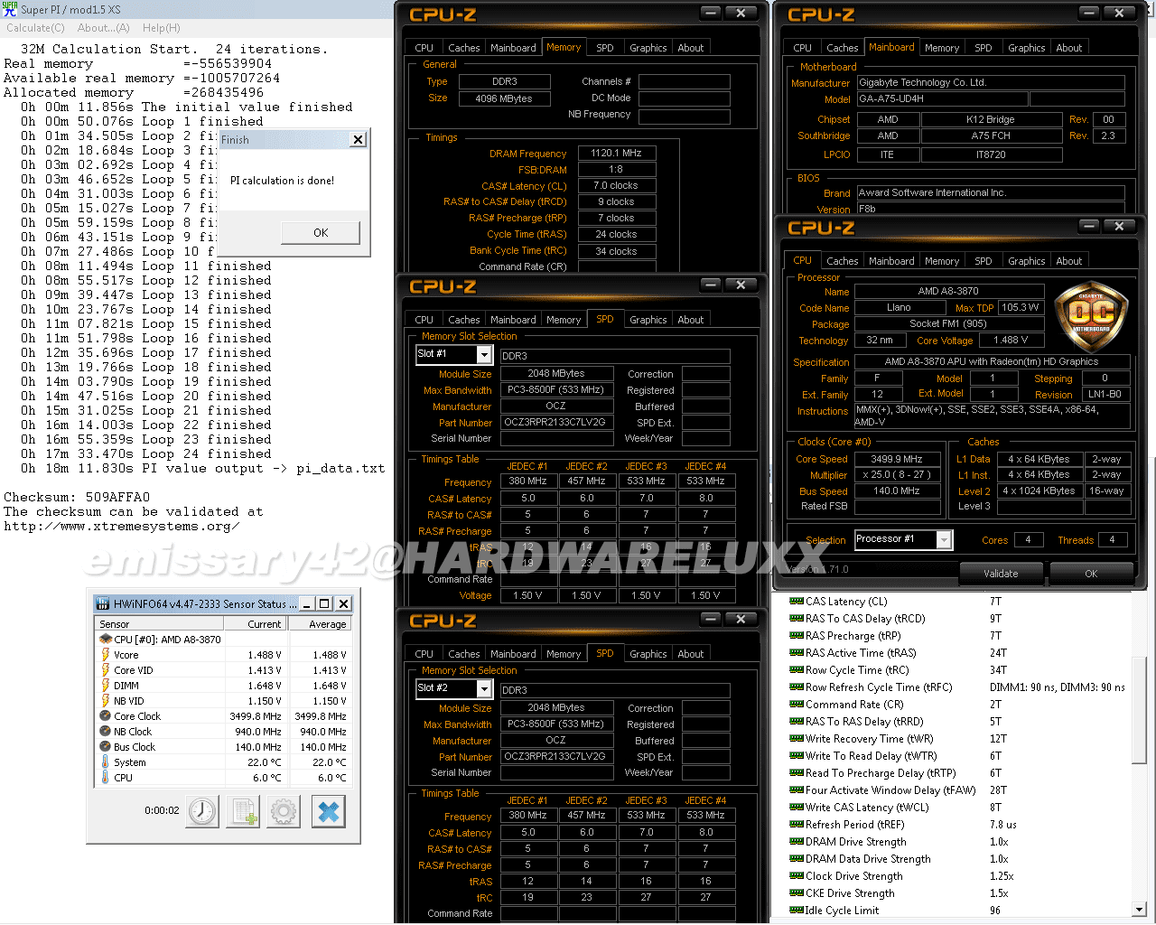Click the lightning icon beside Vcore
The width and height of the screenshot is (1156, 925).
click(106, 654)
